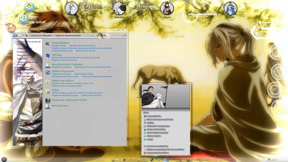
Task: Open the Options d'ergonomie clock icon
Action: [47, 72]
